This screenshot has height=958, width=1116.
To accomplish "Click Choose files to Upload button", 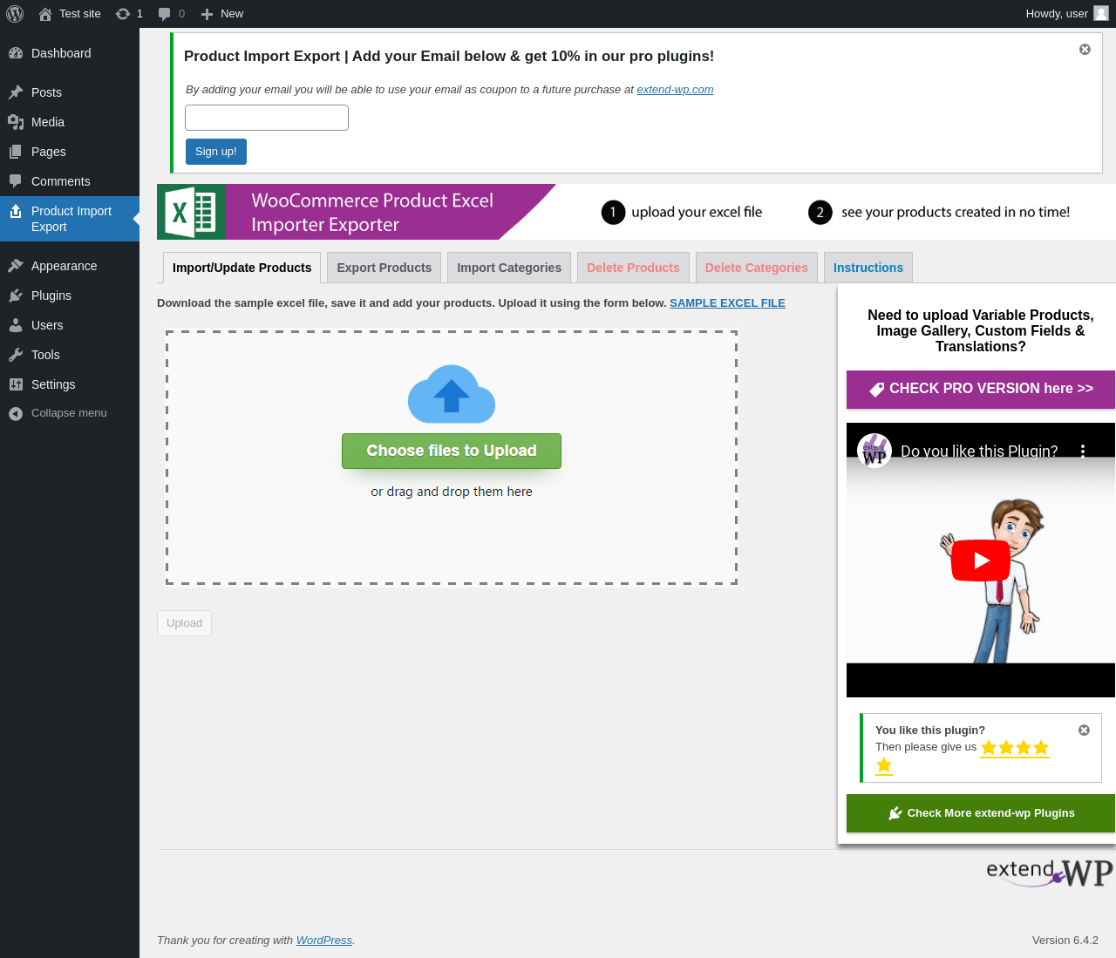I will pyautogui.click(x=452, y=451).
